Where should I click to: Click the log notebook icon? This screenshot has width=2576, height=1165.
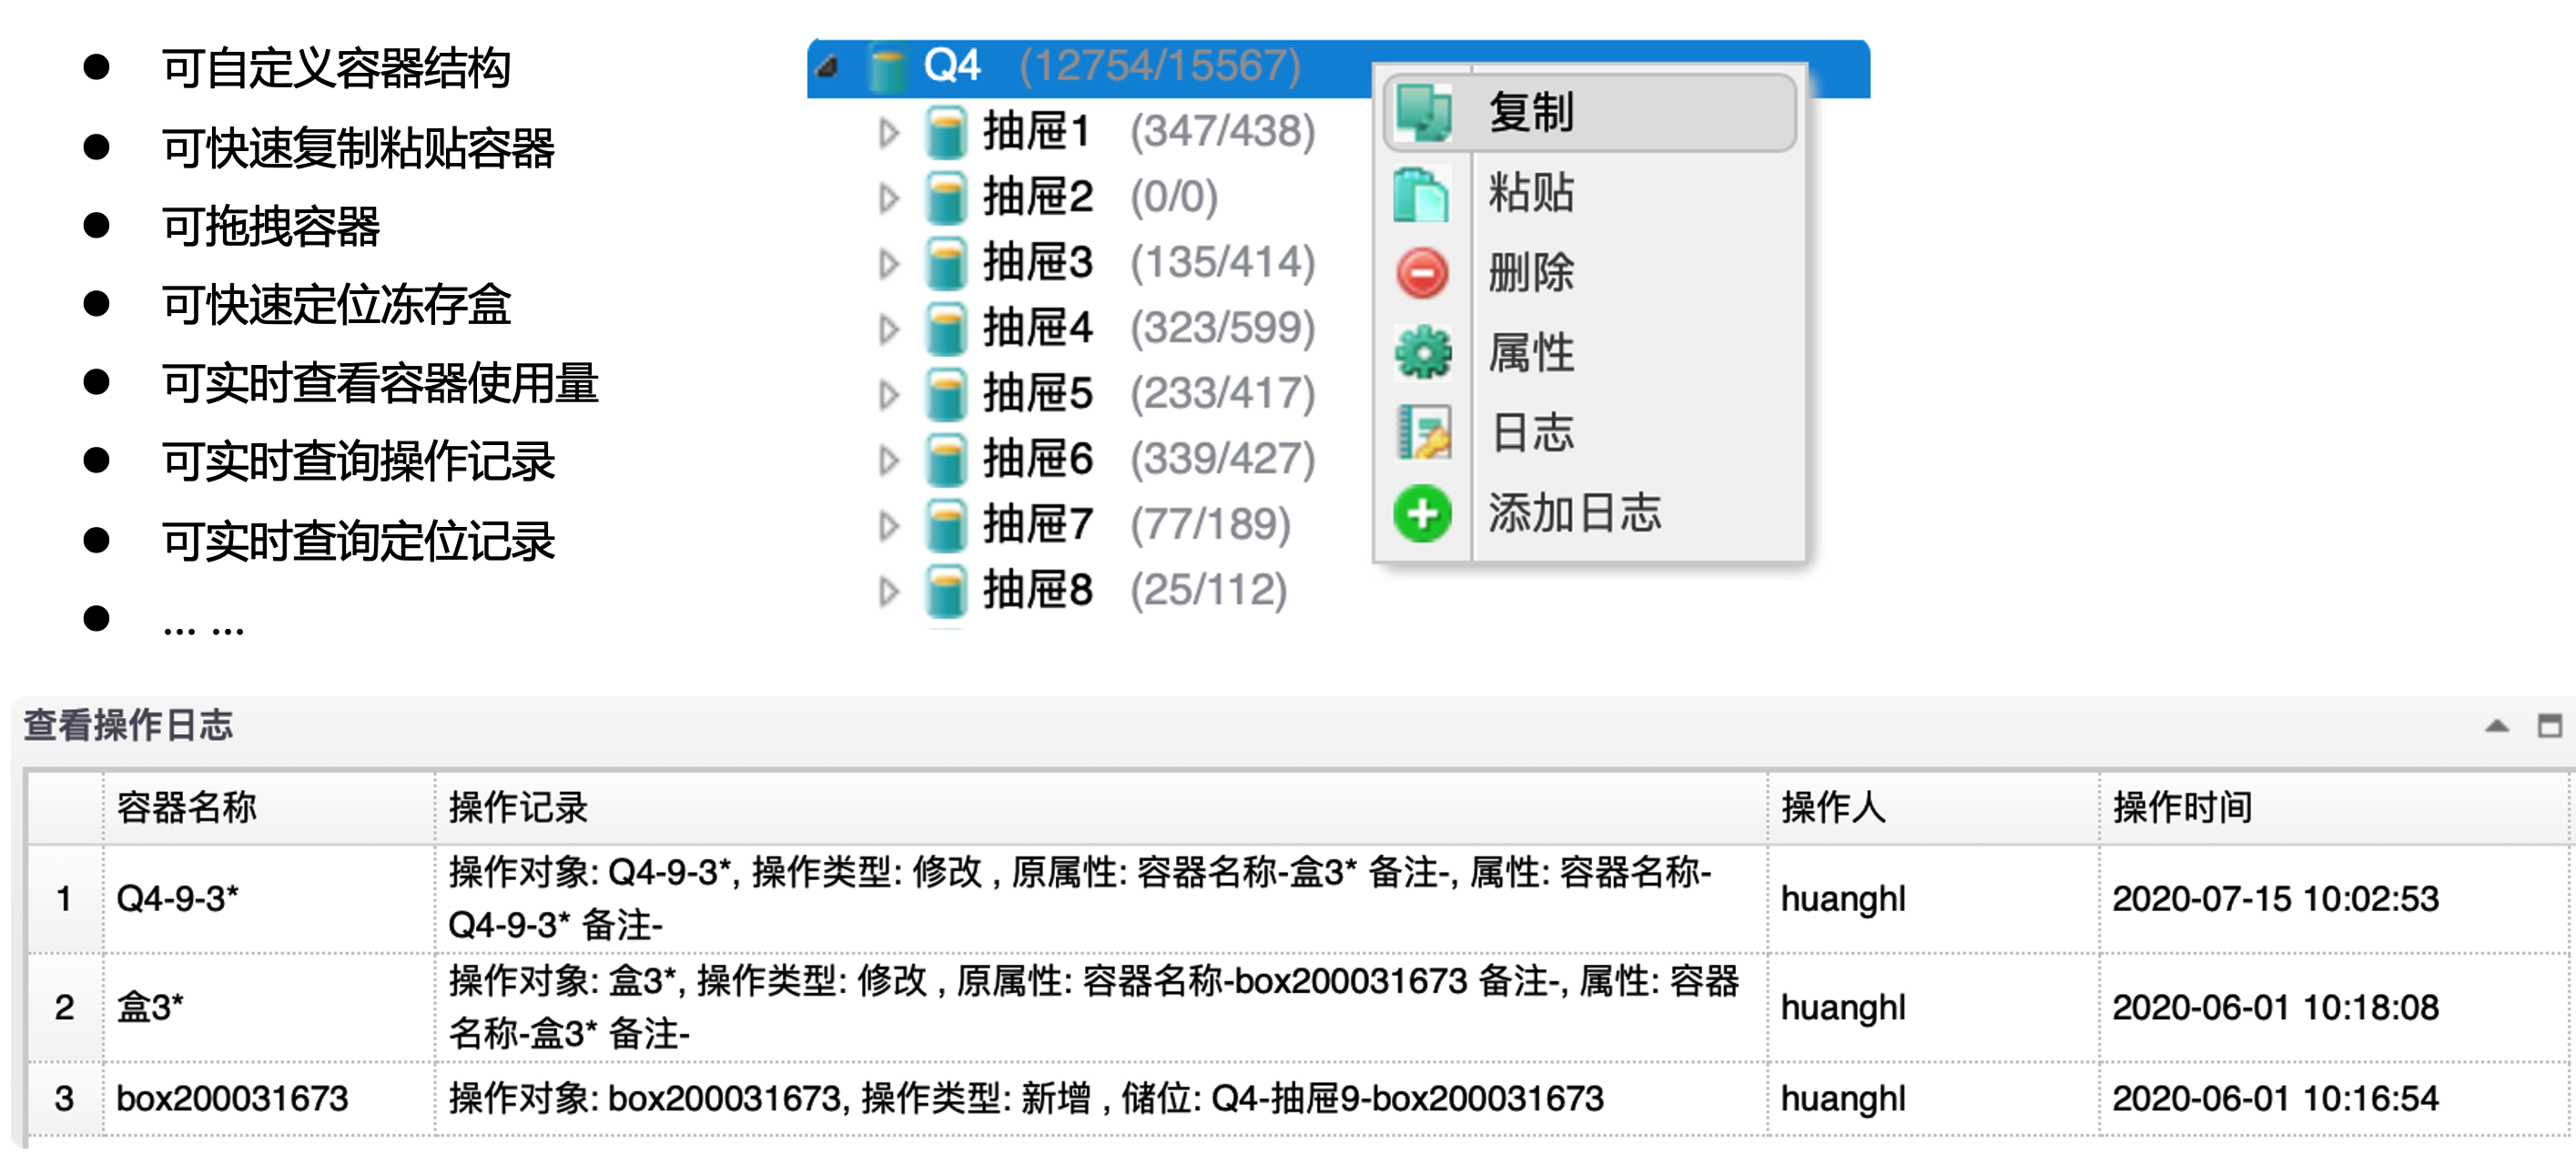click(x=1423, y=433)
